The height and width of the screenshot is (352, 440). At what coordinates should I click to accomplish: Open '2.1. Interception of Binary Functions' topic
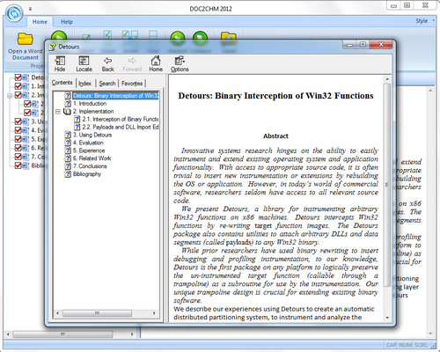coord(121,119)
